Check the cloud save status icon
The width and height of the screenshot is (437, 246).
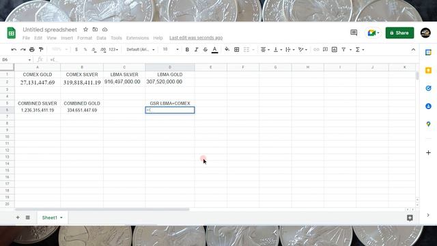coord(104,29)
